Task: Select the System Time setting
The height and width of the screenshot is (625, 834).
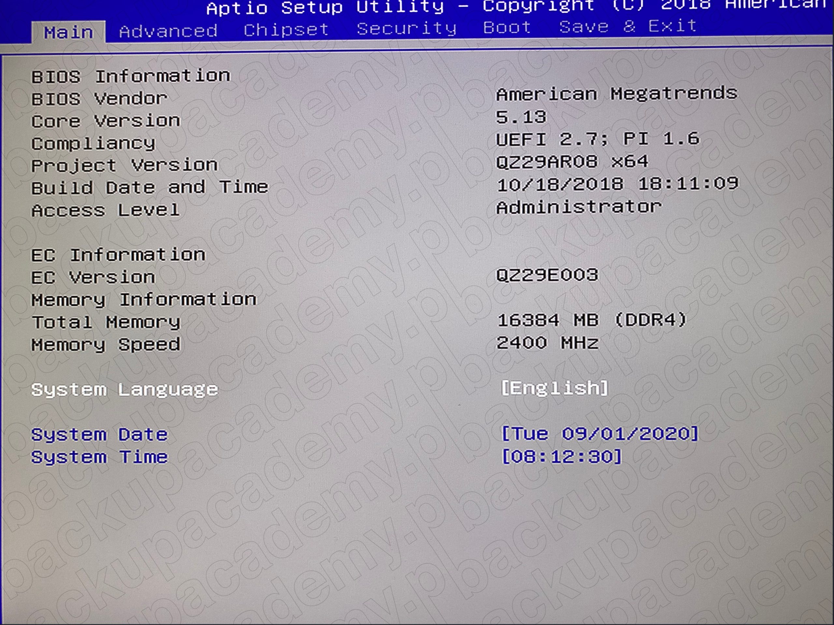Action: coord(100,457)
